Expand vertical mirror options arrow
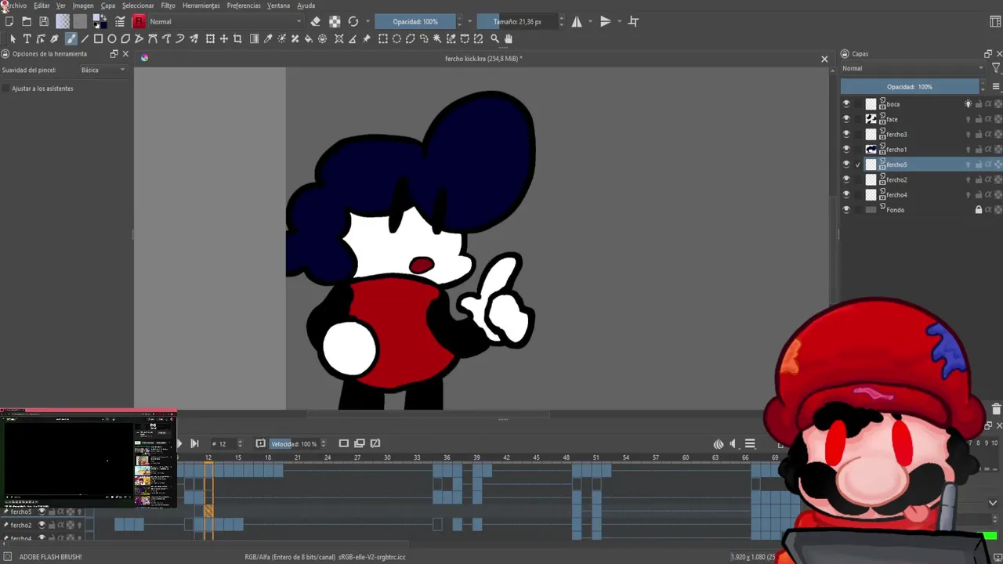Image resolution: width=1003 pixels, height=564 pixels. coord(619,22)
